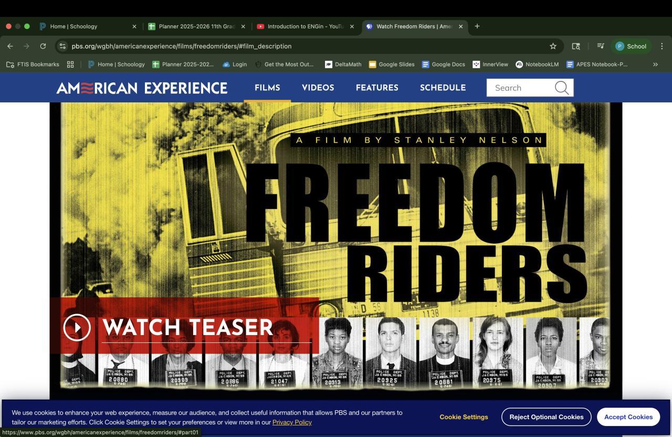Image resolution: width=672 pixels, height=437 pixels.
Task: Close the Planner 2025-2026 tab
Action: [x=243, y=26]
